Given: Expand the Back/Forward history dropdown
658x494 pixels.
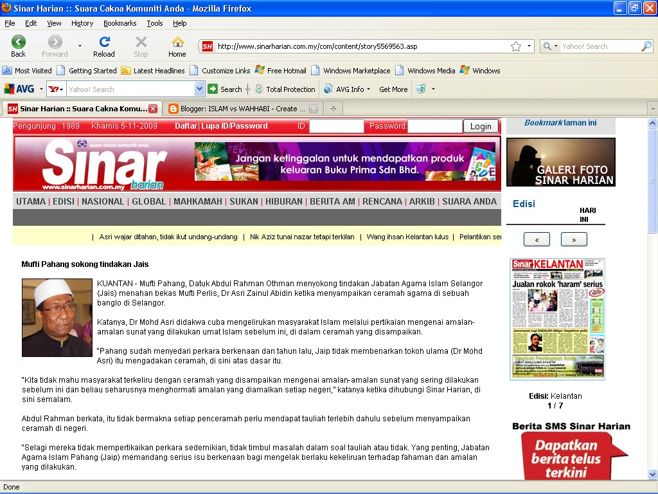Looking at the screenshot, I should pyautogui.click(x=80, y=46).
